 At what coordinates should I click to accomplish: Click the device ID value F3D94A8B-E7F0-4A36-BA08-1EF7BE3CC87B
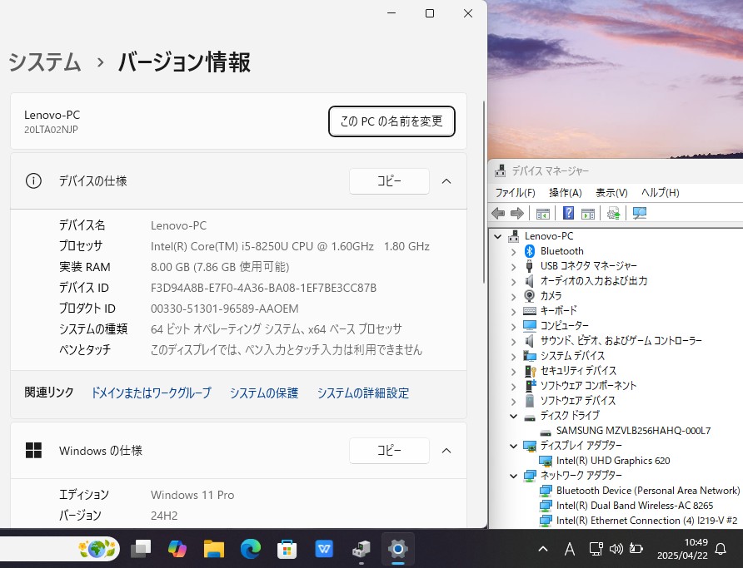tap(263, 288)
